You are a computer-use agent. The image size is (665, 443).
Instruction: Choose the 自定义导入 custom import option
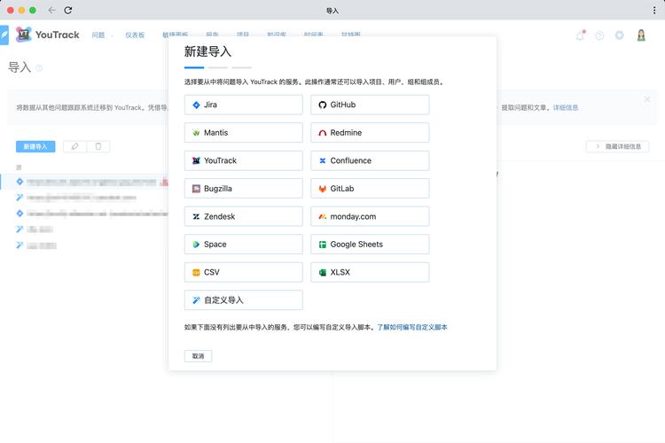(244, 300)
